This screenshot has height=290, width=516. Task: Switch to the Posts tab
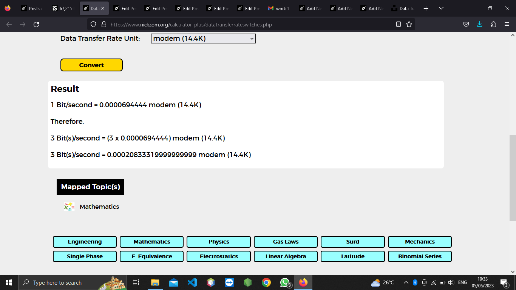coord(33,8)
